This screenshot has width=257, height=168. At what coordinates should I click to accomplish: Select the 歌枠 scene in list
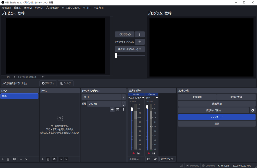(x=19, y=96)
